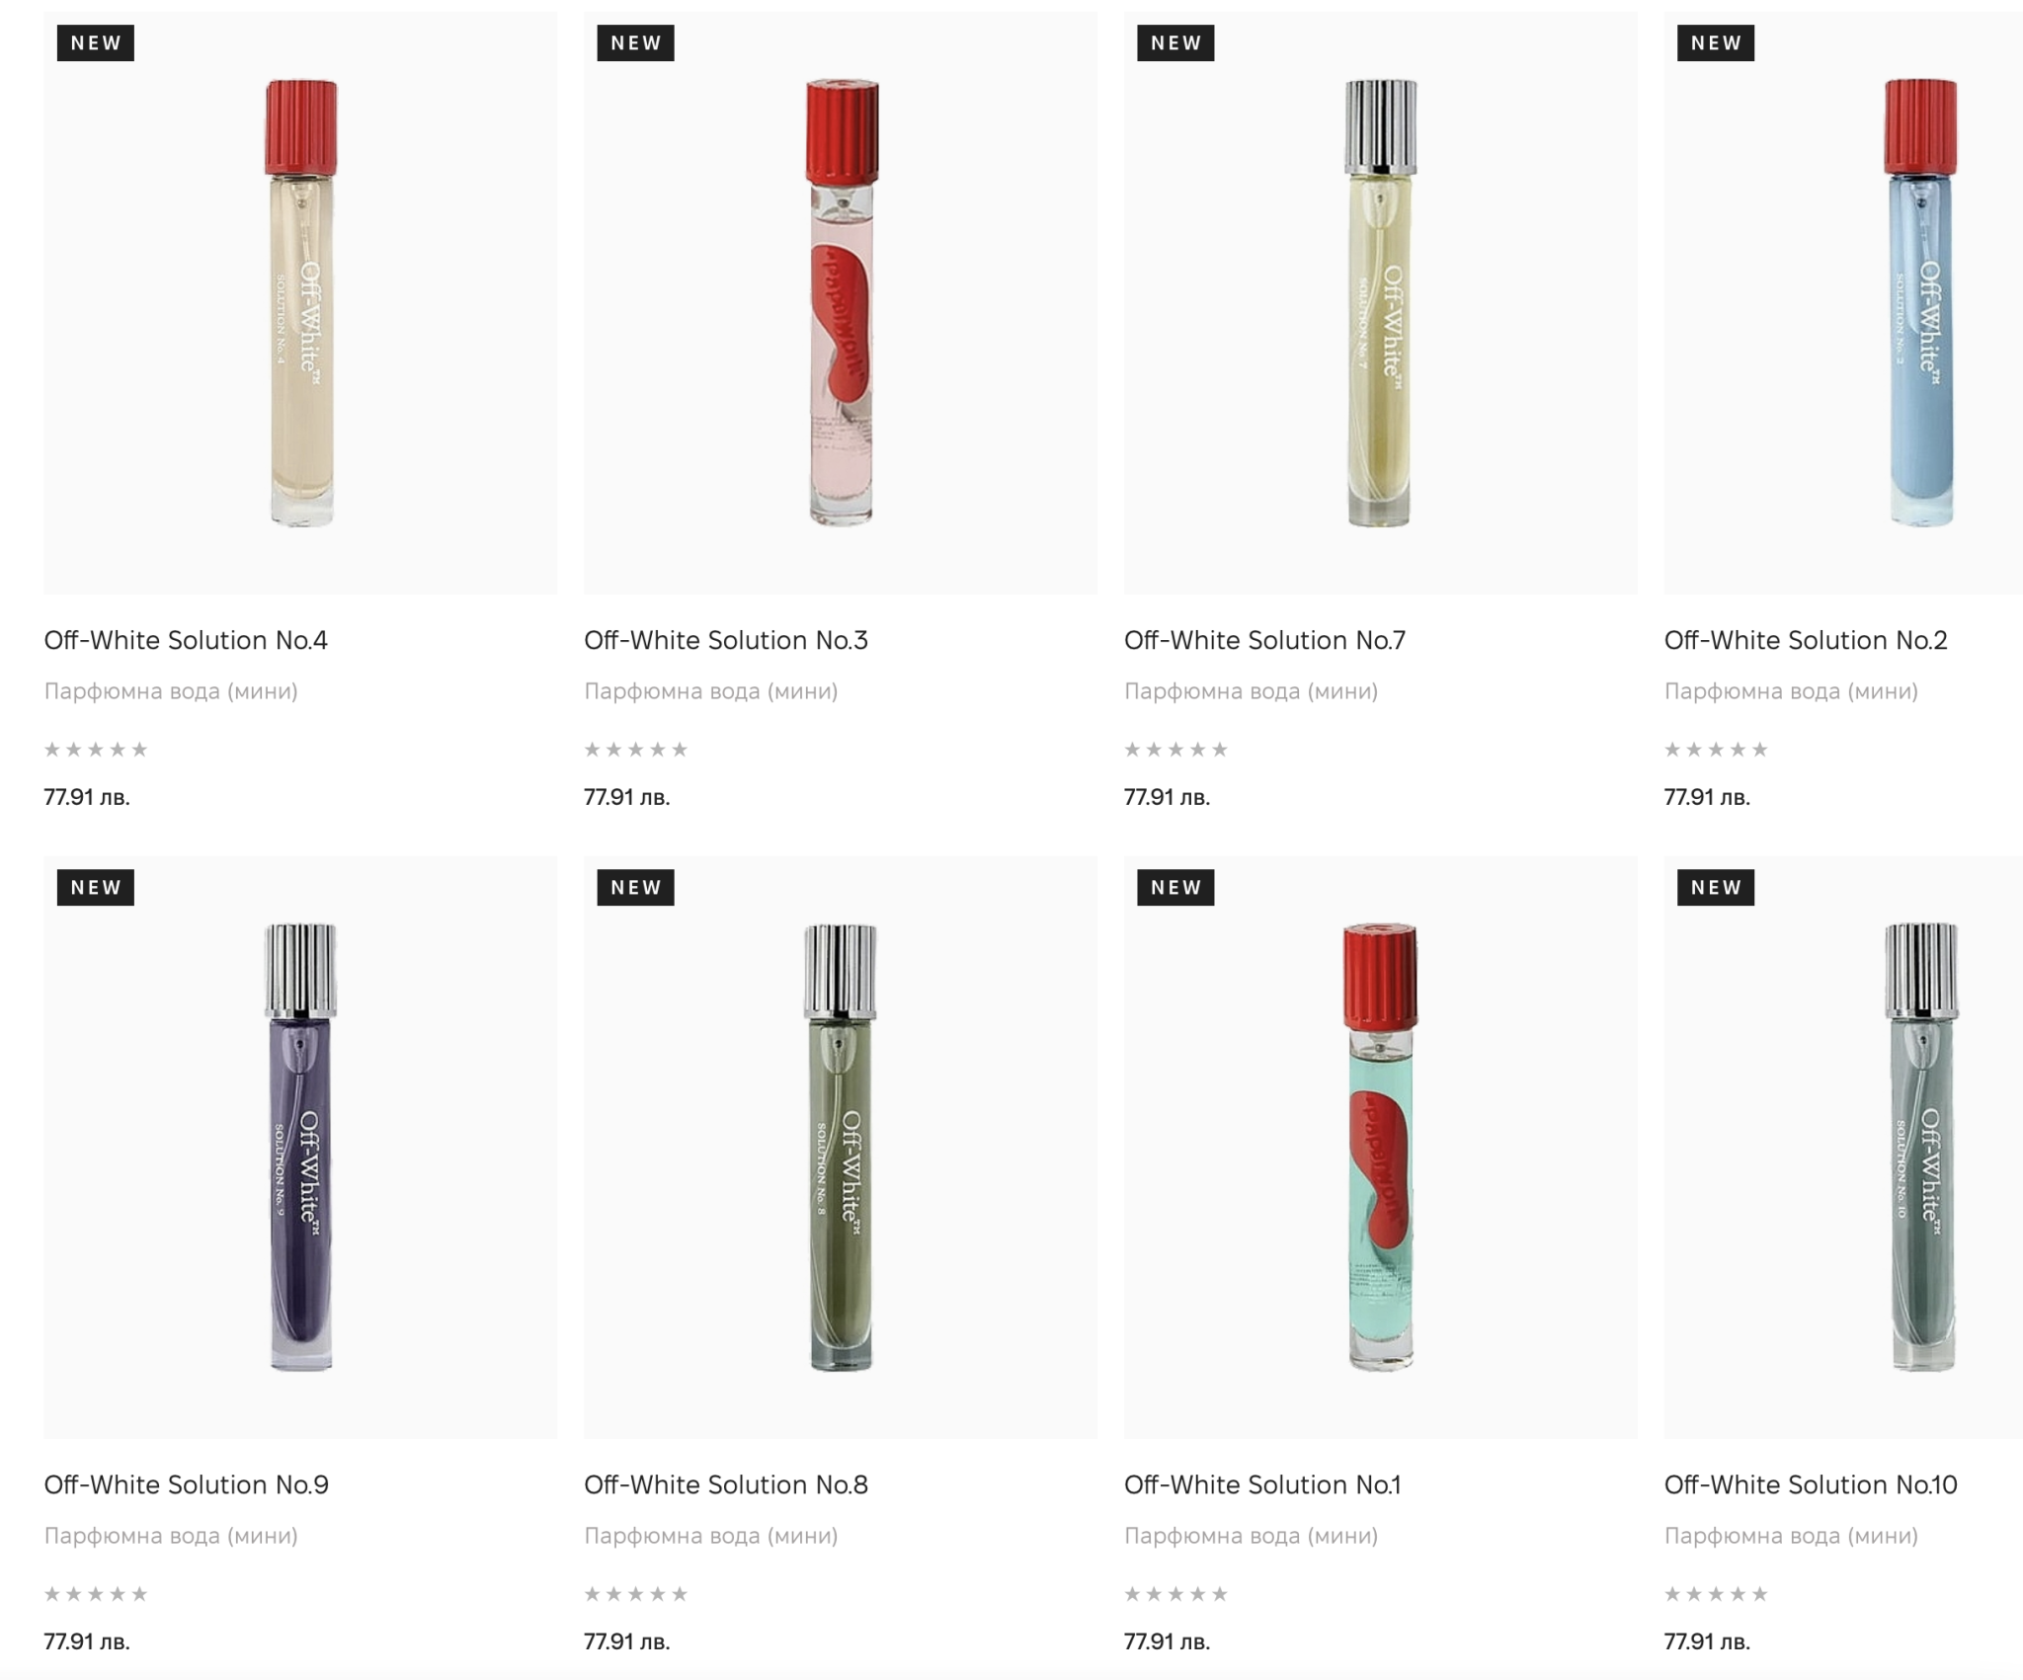Screen dimensions: 2023x1680
Task: Click the star rating under Solution No.7
Action: coord(1175,750)
